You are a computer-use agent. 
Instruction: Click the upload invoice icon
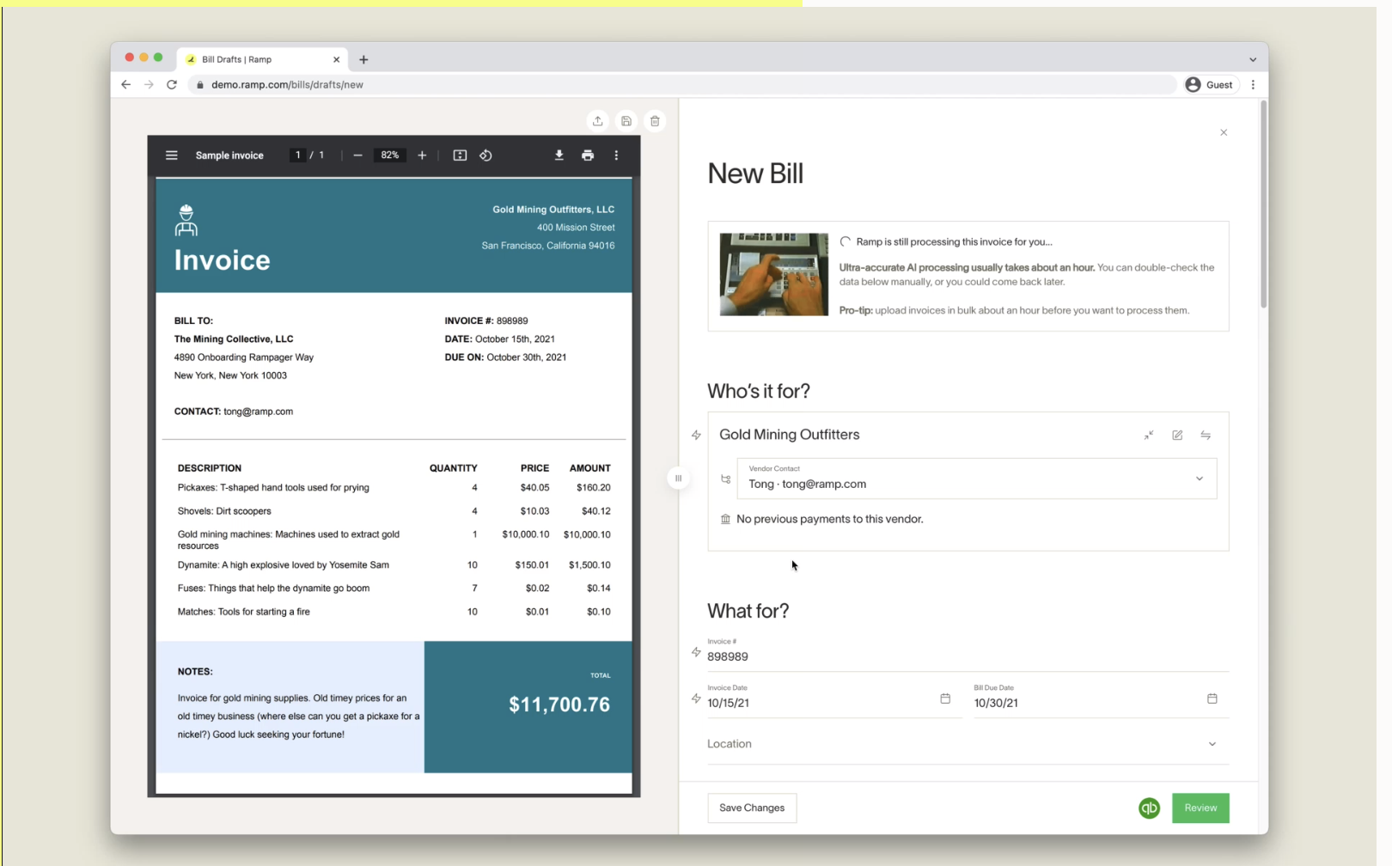point(598,121)
